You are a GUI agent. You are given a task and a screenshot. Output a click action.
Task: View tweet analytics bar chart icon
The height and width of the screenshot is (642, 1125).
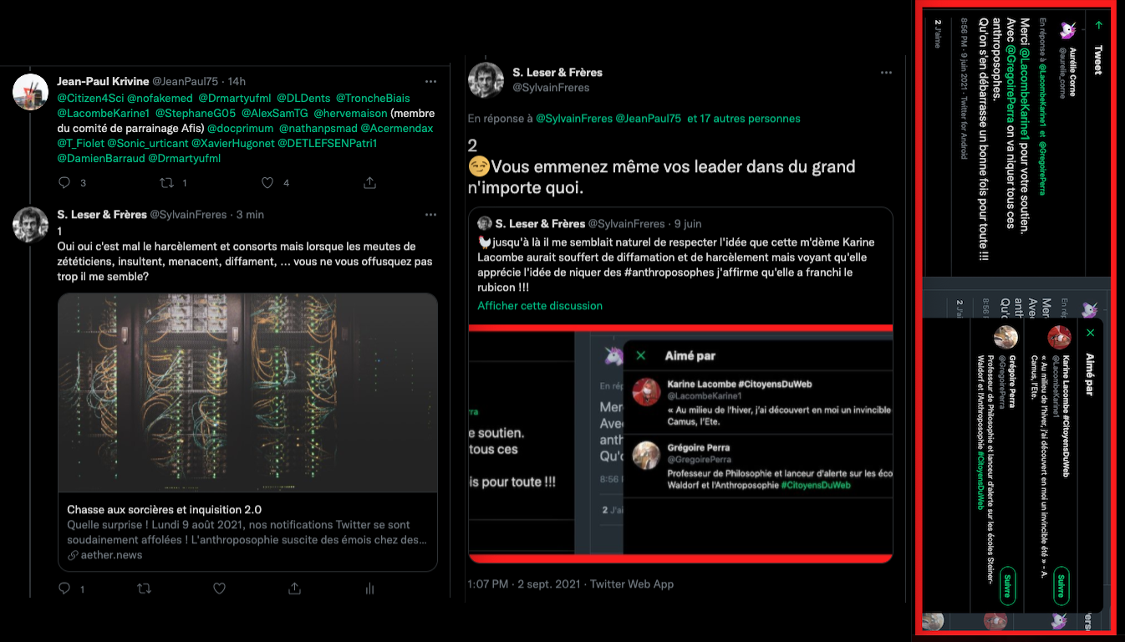(369, 588)
